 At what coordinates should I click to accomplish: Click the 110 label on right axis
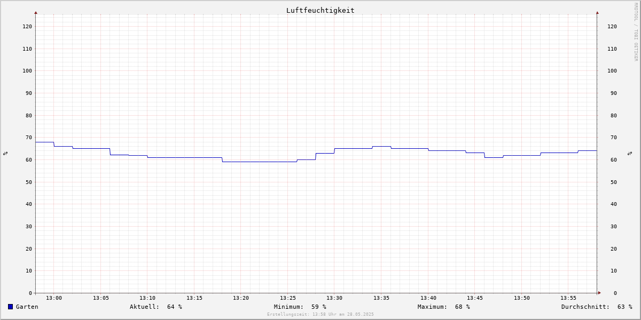coord(612,49)
